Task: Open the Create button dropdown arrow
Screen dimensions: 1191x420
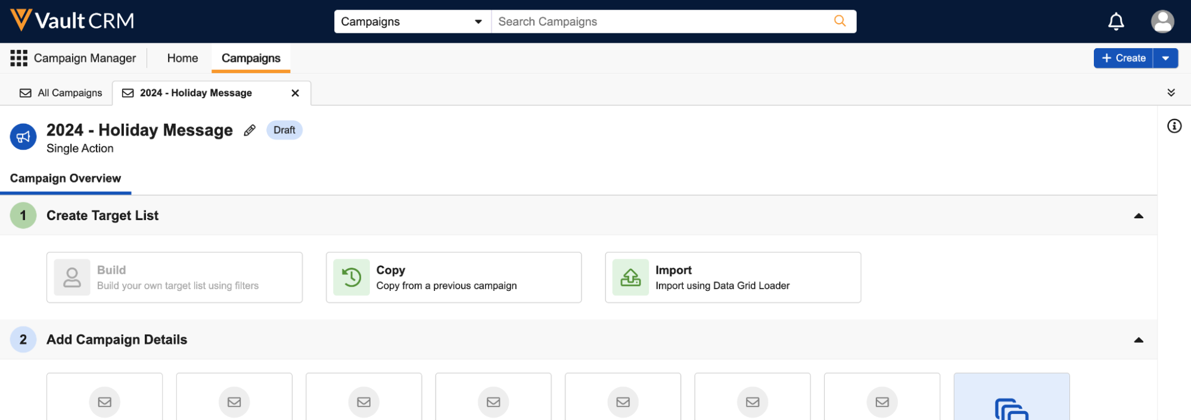Action: (x=1165, y=58)
